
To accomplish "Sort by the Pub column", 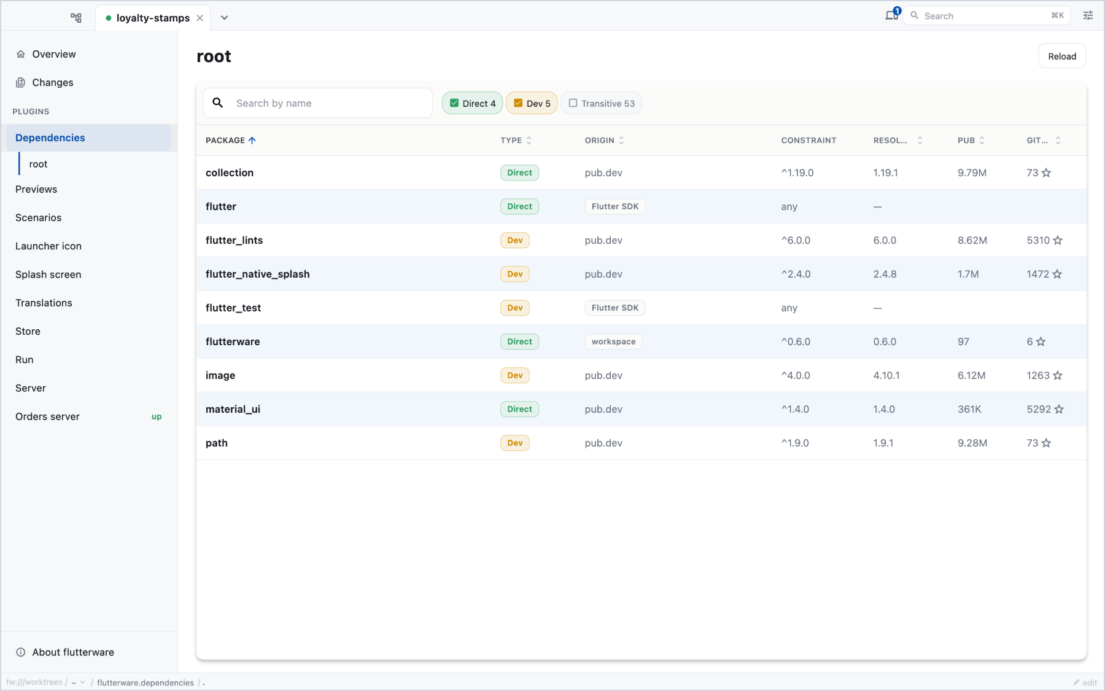I will tap(971, 140).
